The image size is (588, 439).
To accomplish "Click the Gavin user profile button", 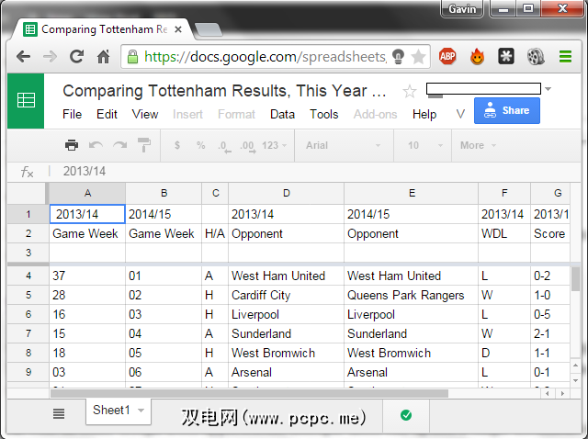I will click(462, 9).
